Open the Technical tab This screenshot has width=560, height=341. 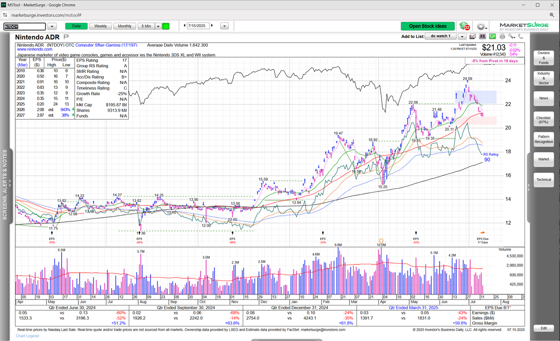click(543, 179)
